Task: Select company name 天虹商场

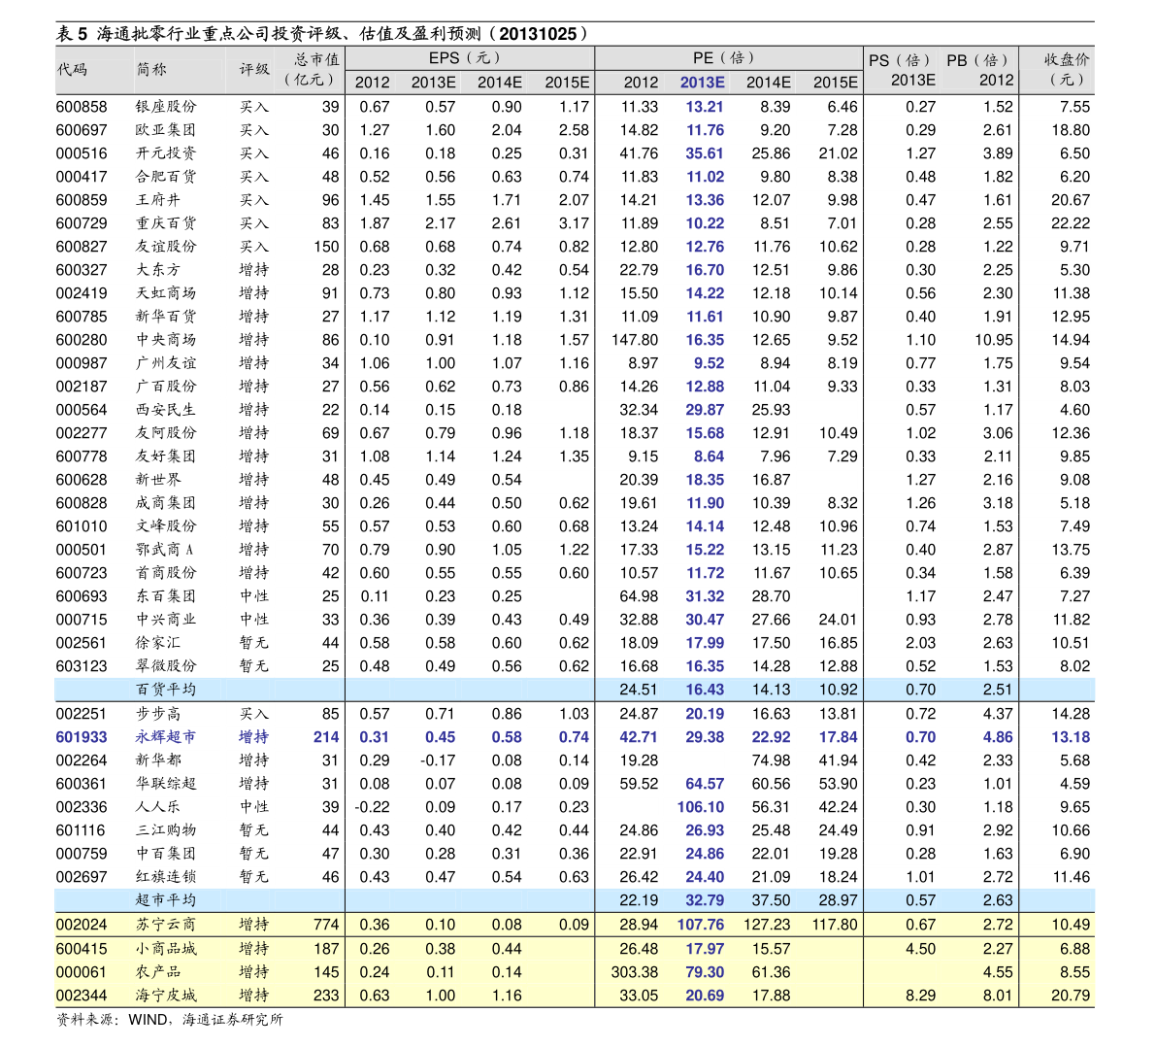Action: (167, 293)
